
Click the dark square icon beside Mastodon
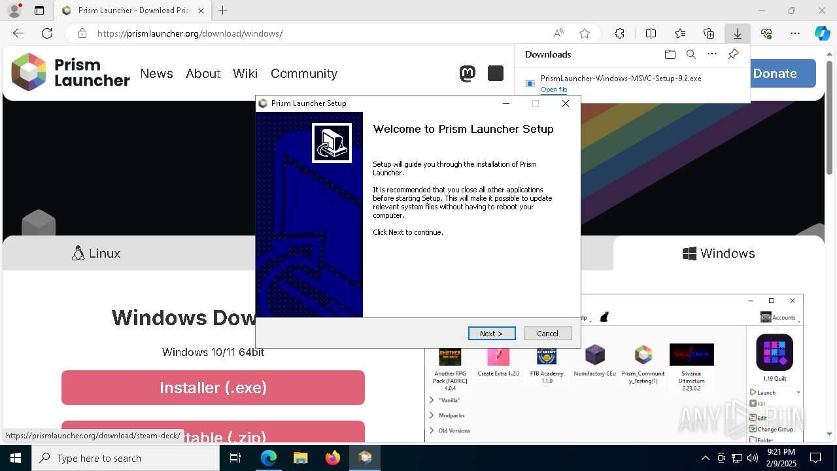pyautogui.click(x=496, y=73)
